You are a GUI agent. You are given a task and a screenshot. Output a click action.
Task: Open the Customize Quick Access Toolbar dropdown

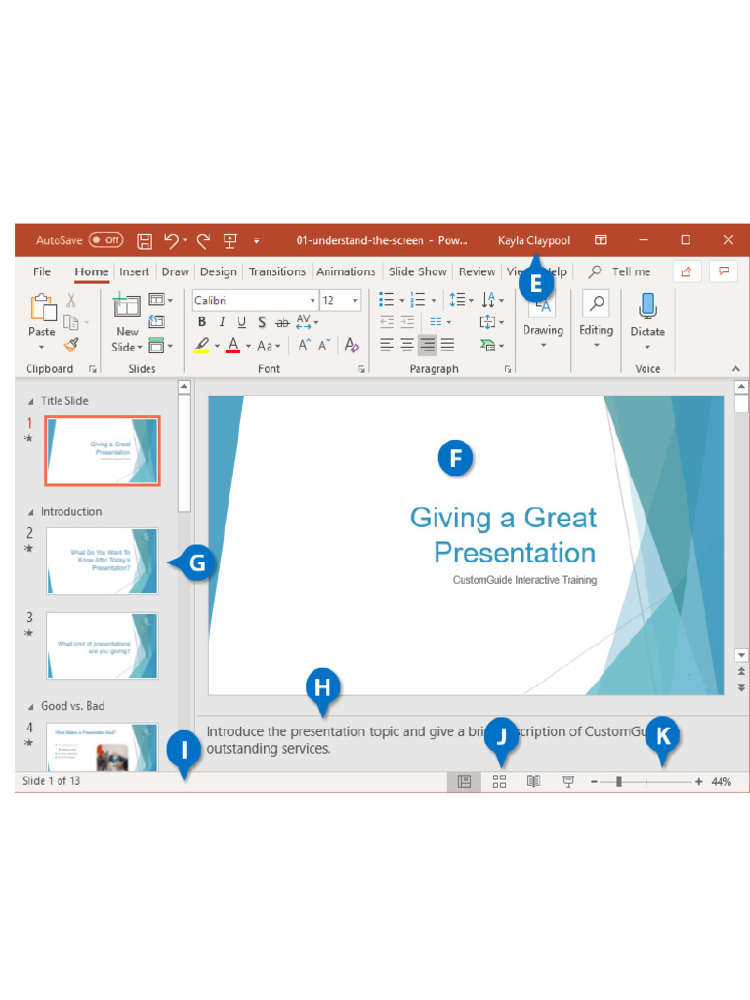pos(257,241)
